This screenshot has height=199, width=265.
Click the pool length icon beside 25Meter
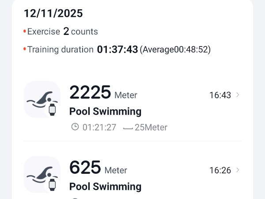(x=128, y=128)
